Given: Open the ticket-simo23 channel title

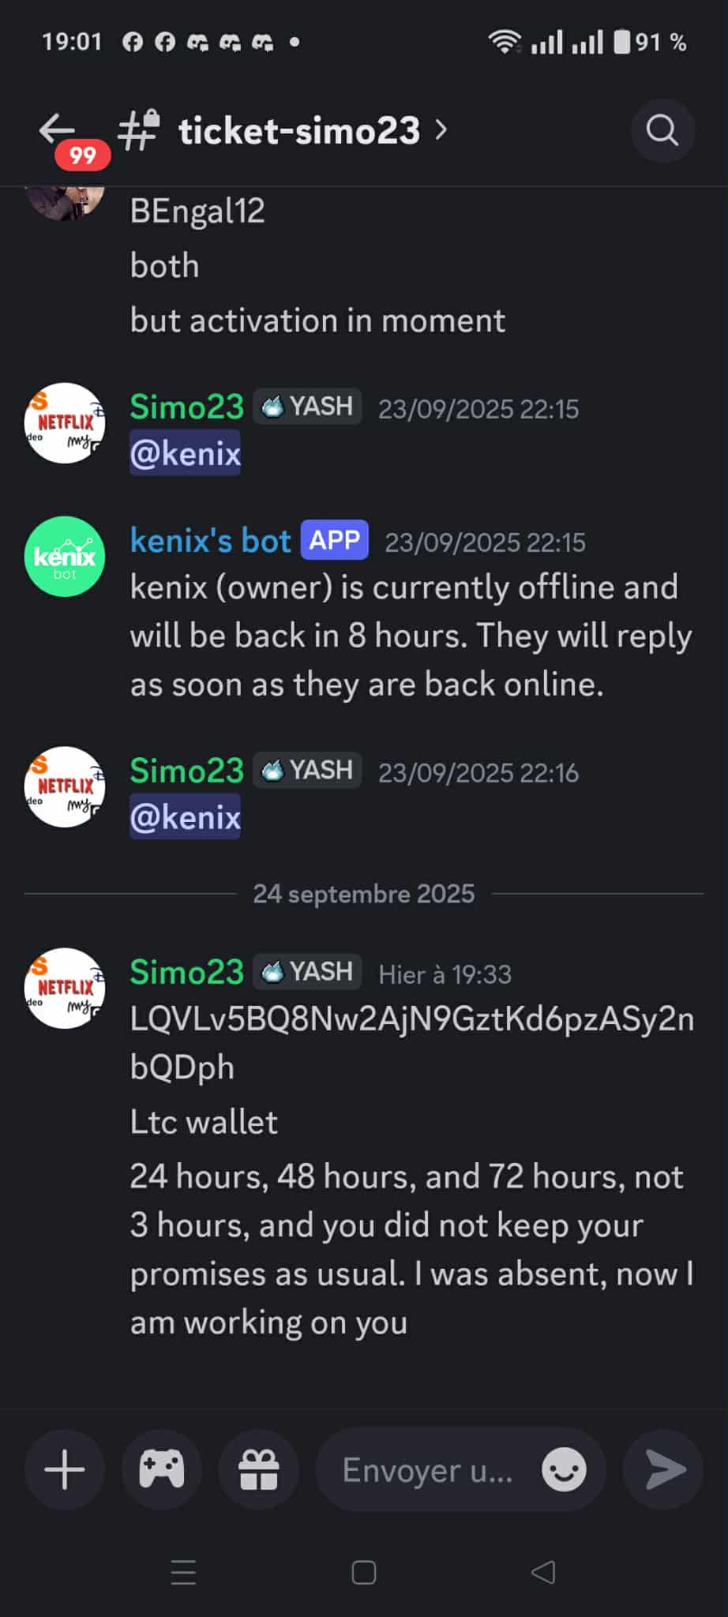Looking at the screenshot, I should tap(299, 130).
